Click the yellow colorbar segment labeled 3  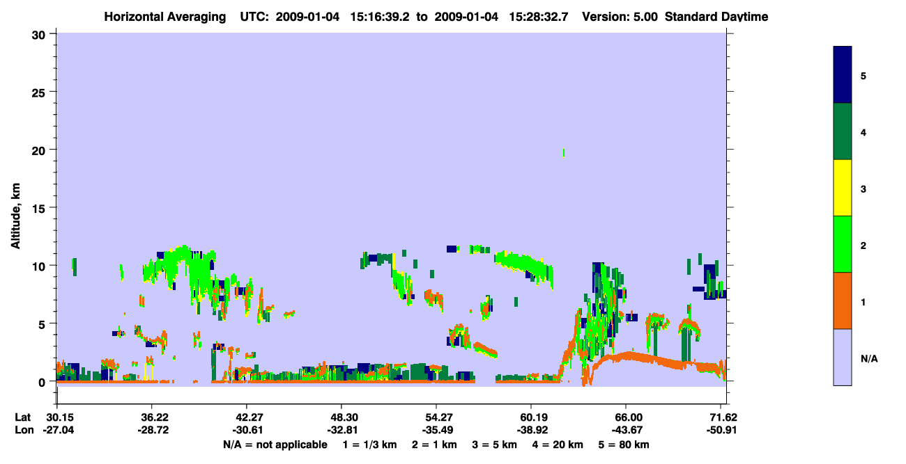(843, 188)
